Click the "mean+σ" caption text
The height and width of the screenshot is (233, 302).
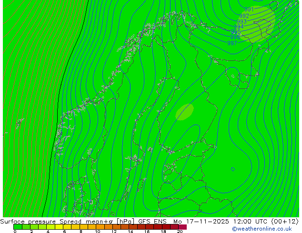(100, 222)
